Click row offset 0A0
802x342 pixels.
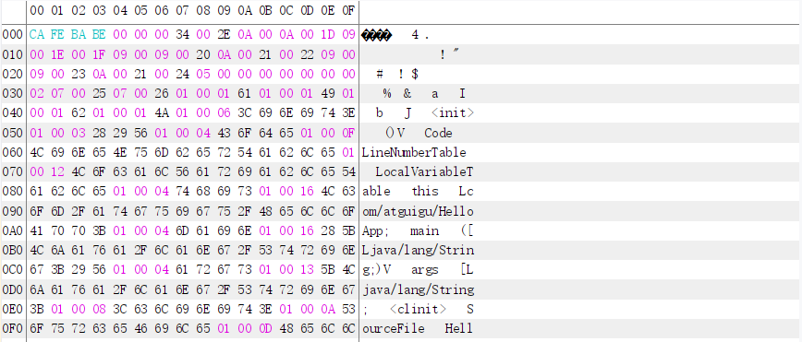pos(12,230)
